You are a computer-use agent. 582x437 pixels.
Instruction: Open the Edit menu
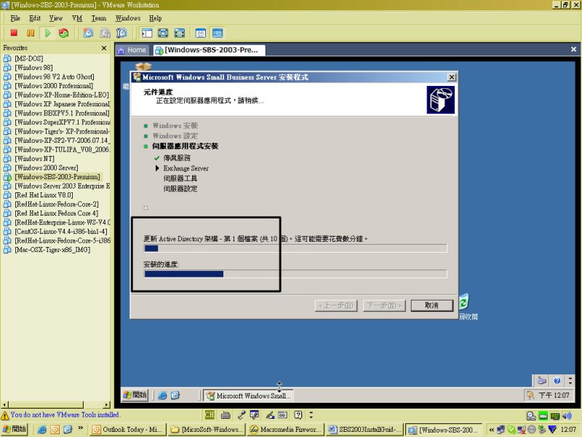point(35,17)
